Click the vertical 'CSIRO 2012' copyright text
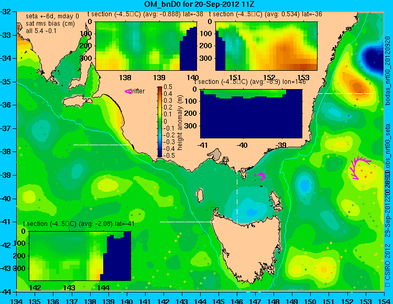 [388, 265]
